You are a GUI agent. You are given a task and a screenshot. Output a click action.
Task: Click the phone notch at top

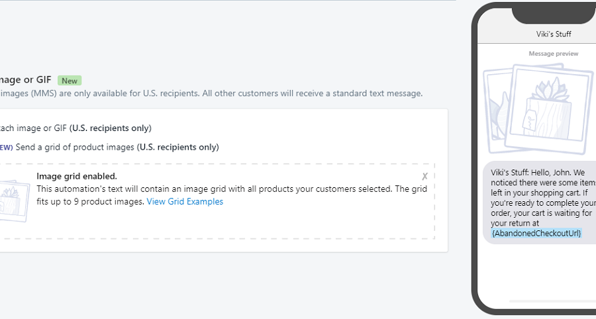[554, 13]
